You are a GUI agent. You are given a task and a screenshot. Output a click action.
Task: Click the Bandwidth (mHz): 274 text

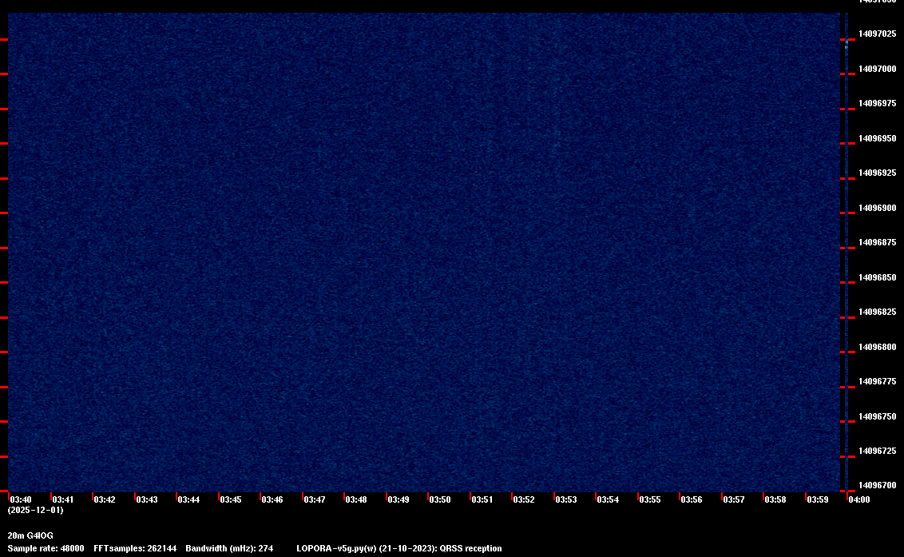click(229, 548)
